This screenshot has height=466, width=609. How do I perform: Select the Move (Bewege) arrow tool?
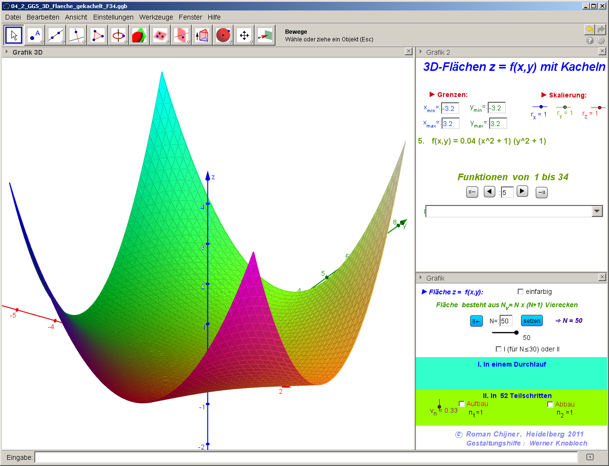tap(14, 35)
